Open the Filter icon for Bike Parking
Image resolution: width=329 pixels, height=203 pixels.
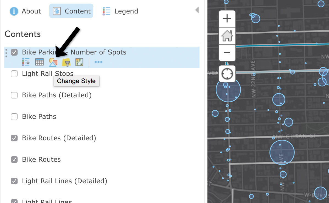pyautogui.click(x=66, y=63)
